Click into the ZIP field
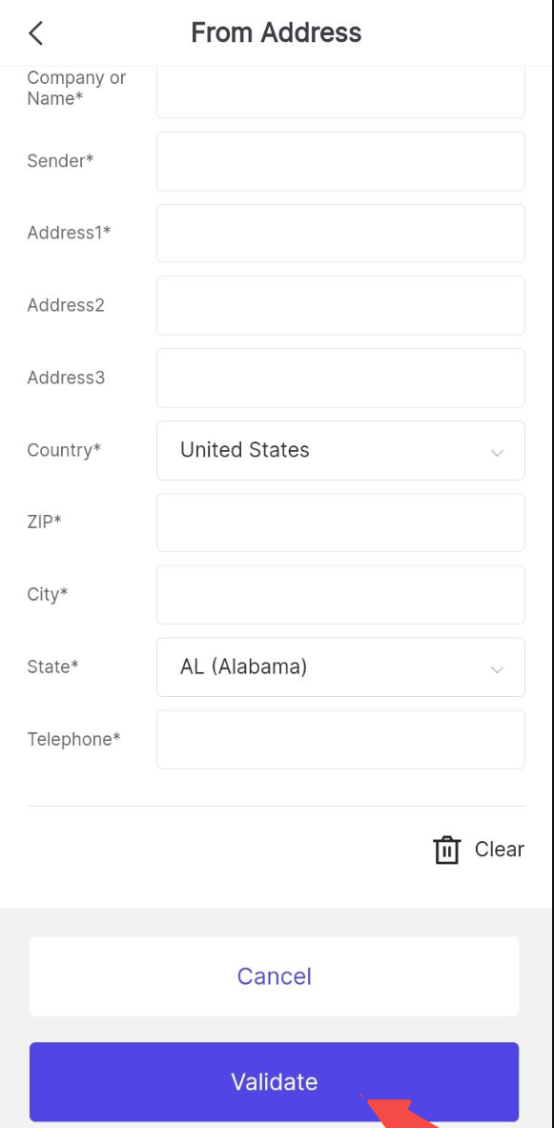This screenshot has height=1128, width=554. pos(340,523)
